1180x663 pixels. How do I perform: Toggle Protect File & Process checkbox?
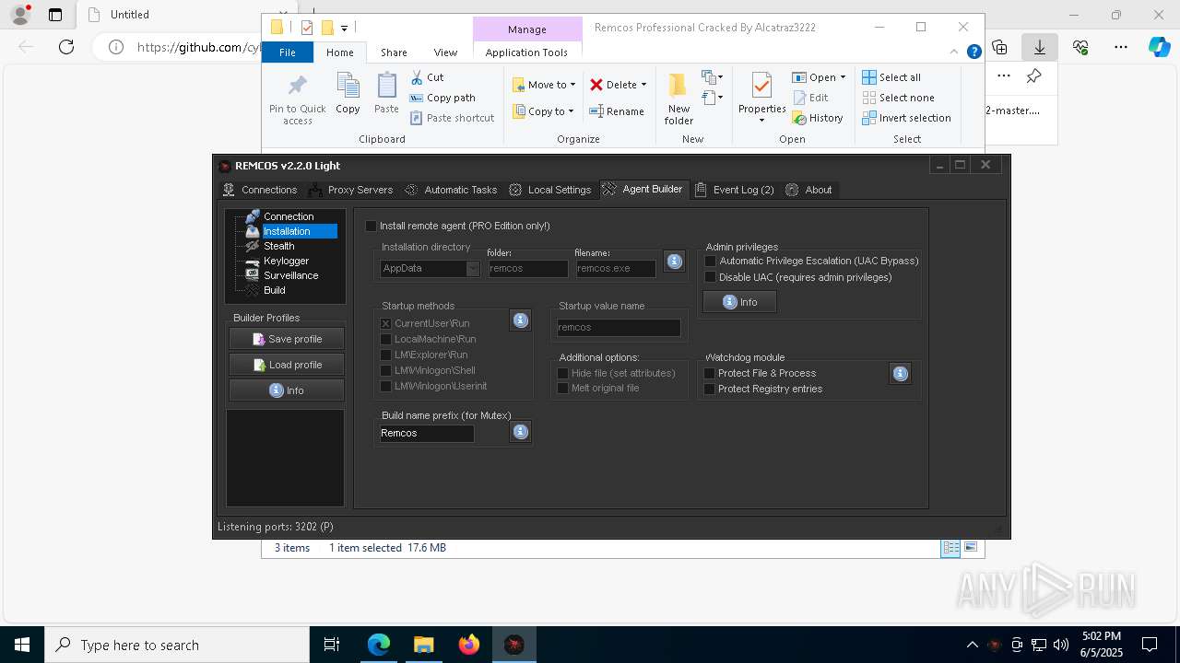[x=709, y=373]
